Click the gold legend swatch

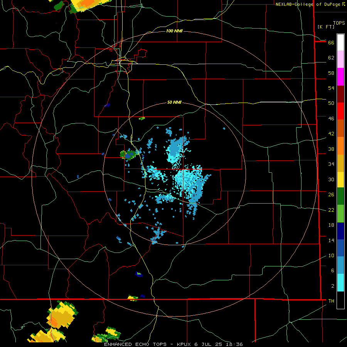[x=340, y=163]
